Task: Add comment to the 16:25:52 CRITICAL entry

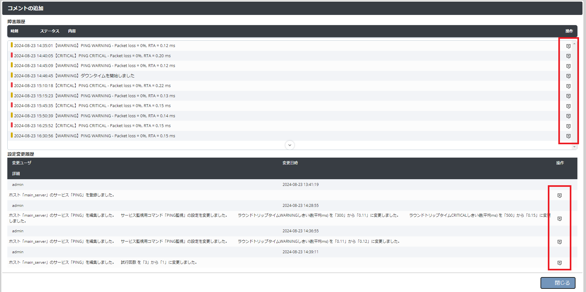Action: pos(569,126)
